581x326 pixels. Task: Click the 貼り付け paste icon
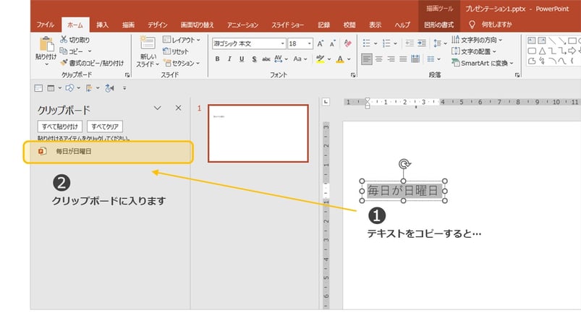pos(46,44)
